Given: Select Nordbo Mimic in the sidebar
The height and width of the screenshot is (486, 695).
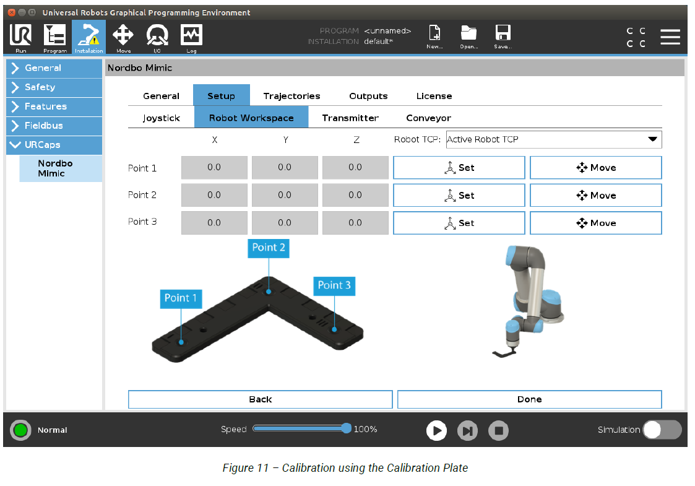Looking at the screenshot, I should [61, 168].
